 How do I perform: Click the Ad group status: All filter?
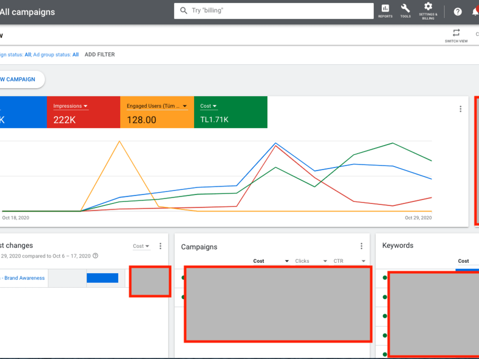tap(56, 55)
